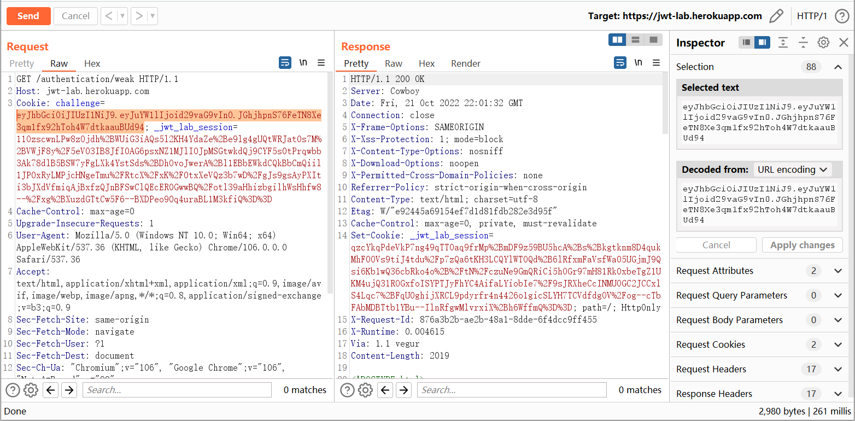
Task: Go to previous request in history
Action: coord(108,16)
